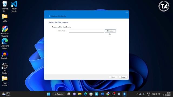Select the Audacity desktop shortcut
Image resolution: width=173 pixels, height=97 pixels.
tap(5, 55)
